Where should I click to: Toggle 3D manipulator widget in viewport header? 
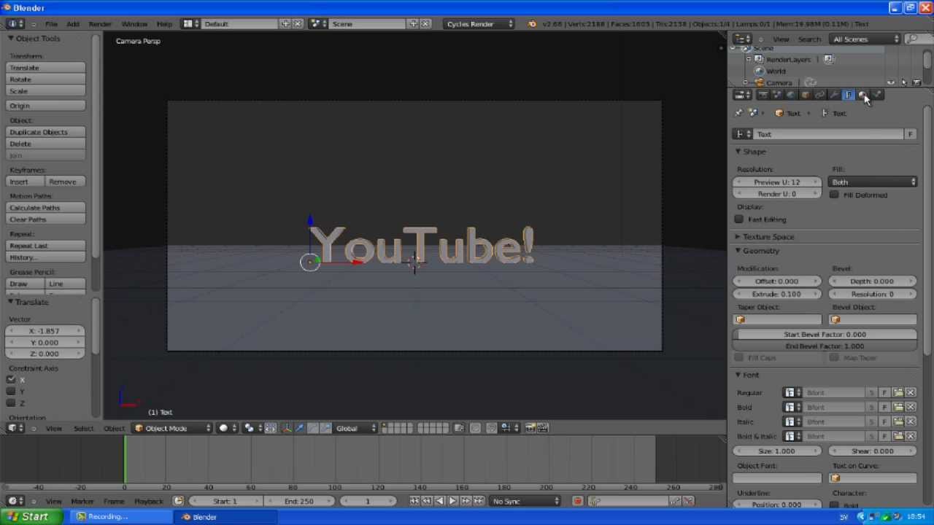click(287, 428)
